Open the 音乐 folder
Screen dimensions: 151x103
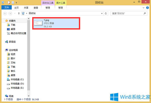click(x=13, y=71)
